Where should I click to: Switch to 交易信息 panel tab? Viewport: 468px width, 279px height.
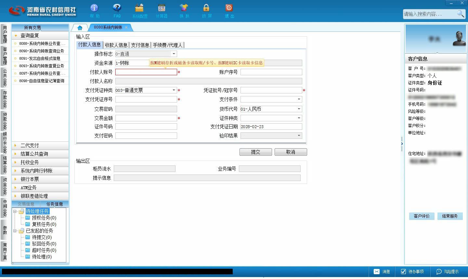point(26,204)
